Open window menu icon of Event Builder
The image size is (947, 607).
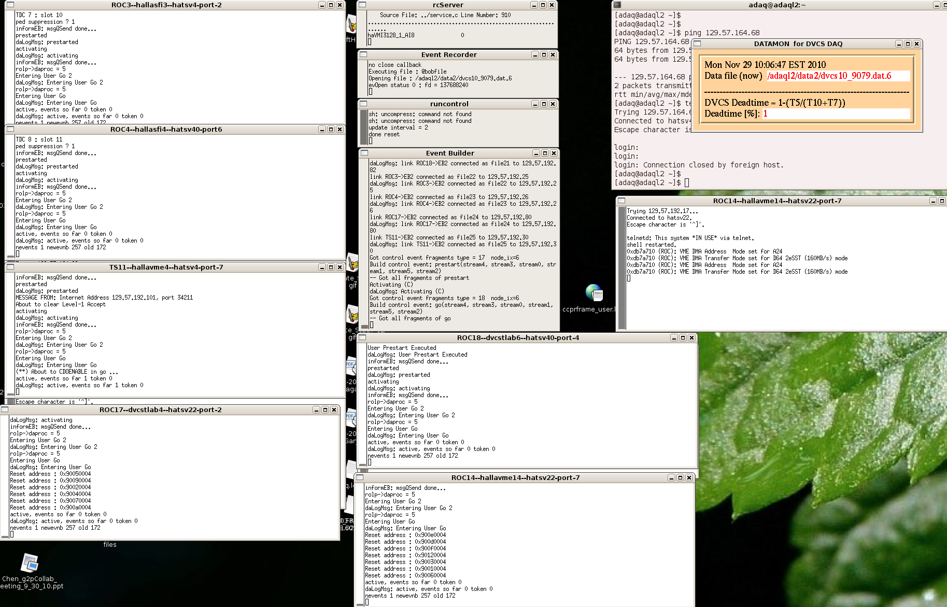(364, 153)
